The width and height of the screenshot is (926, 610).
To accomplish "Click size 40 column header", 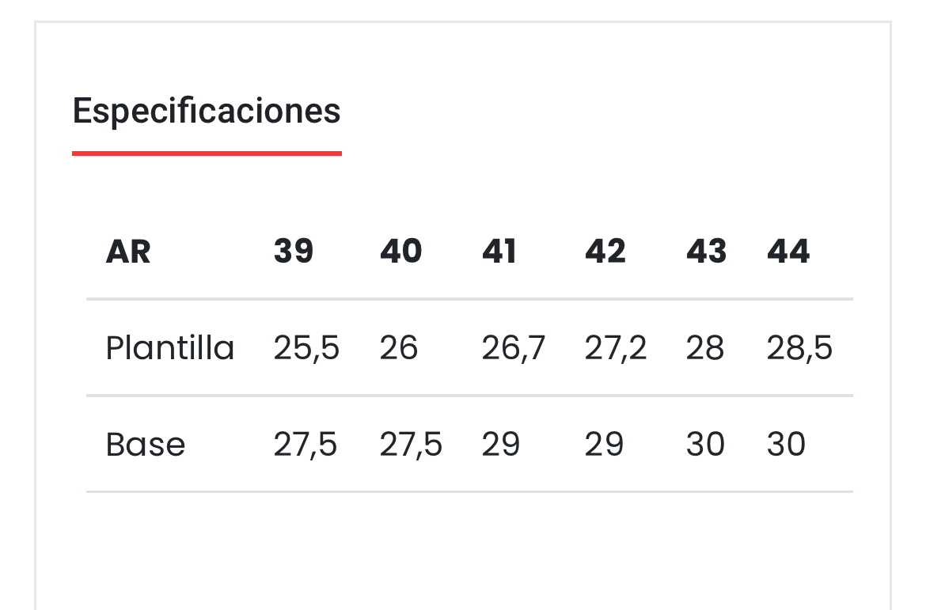I will click(400, 252).
